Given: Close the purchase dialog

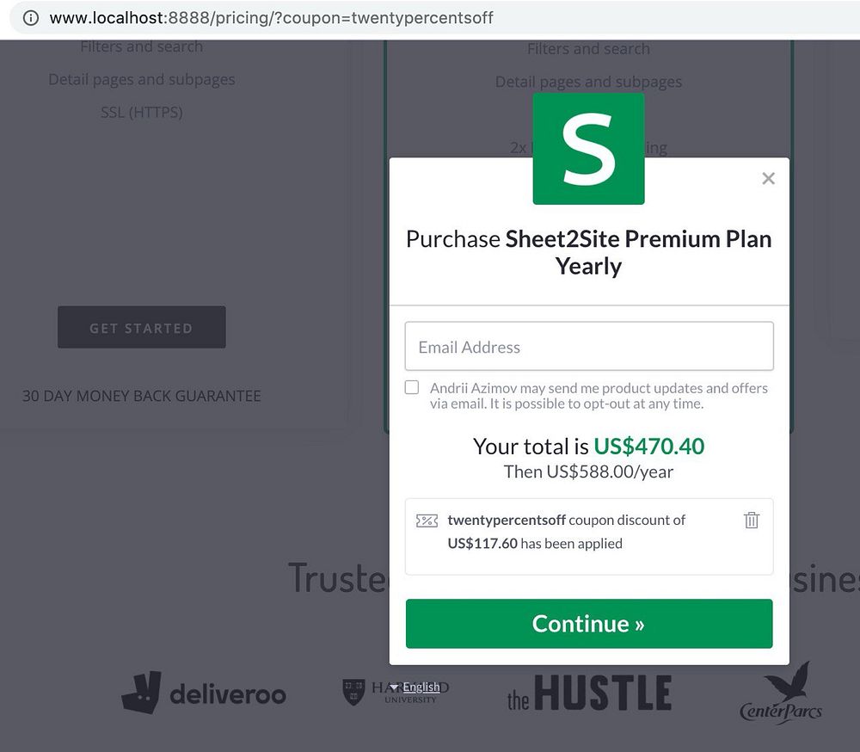Looking at the screenshot, I should point(768,178).
